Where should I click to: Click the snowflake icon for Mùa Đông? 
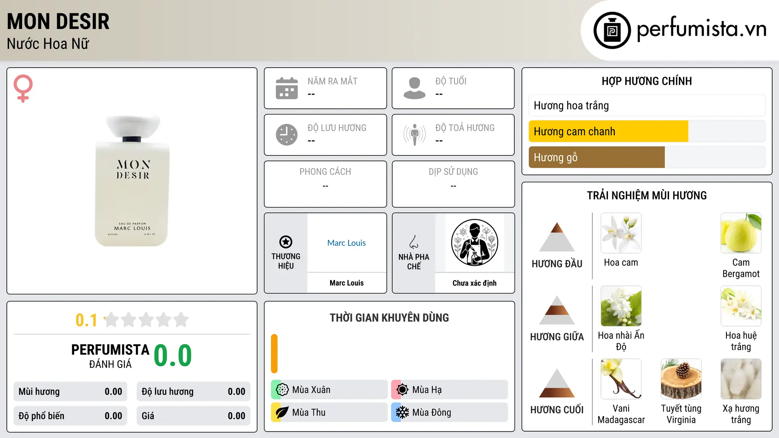pos(402,413)
